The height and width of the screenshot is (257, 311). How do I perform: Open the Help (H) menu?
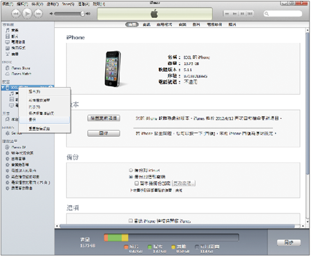coord(99,4)
